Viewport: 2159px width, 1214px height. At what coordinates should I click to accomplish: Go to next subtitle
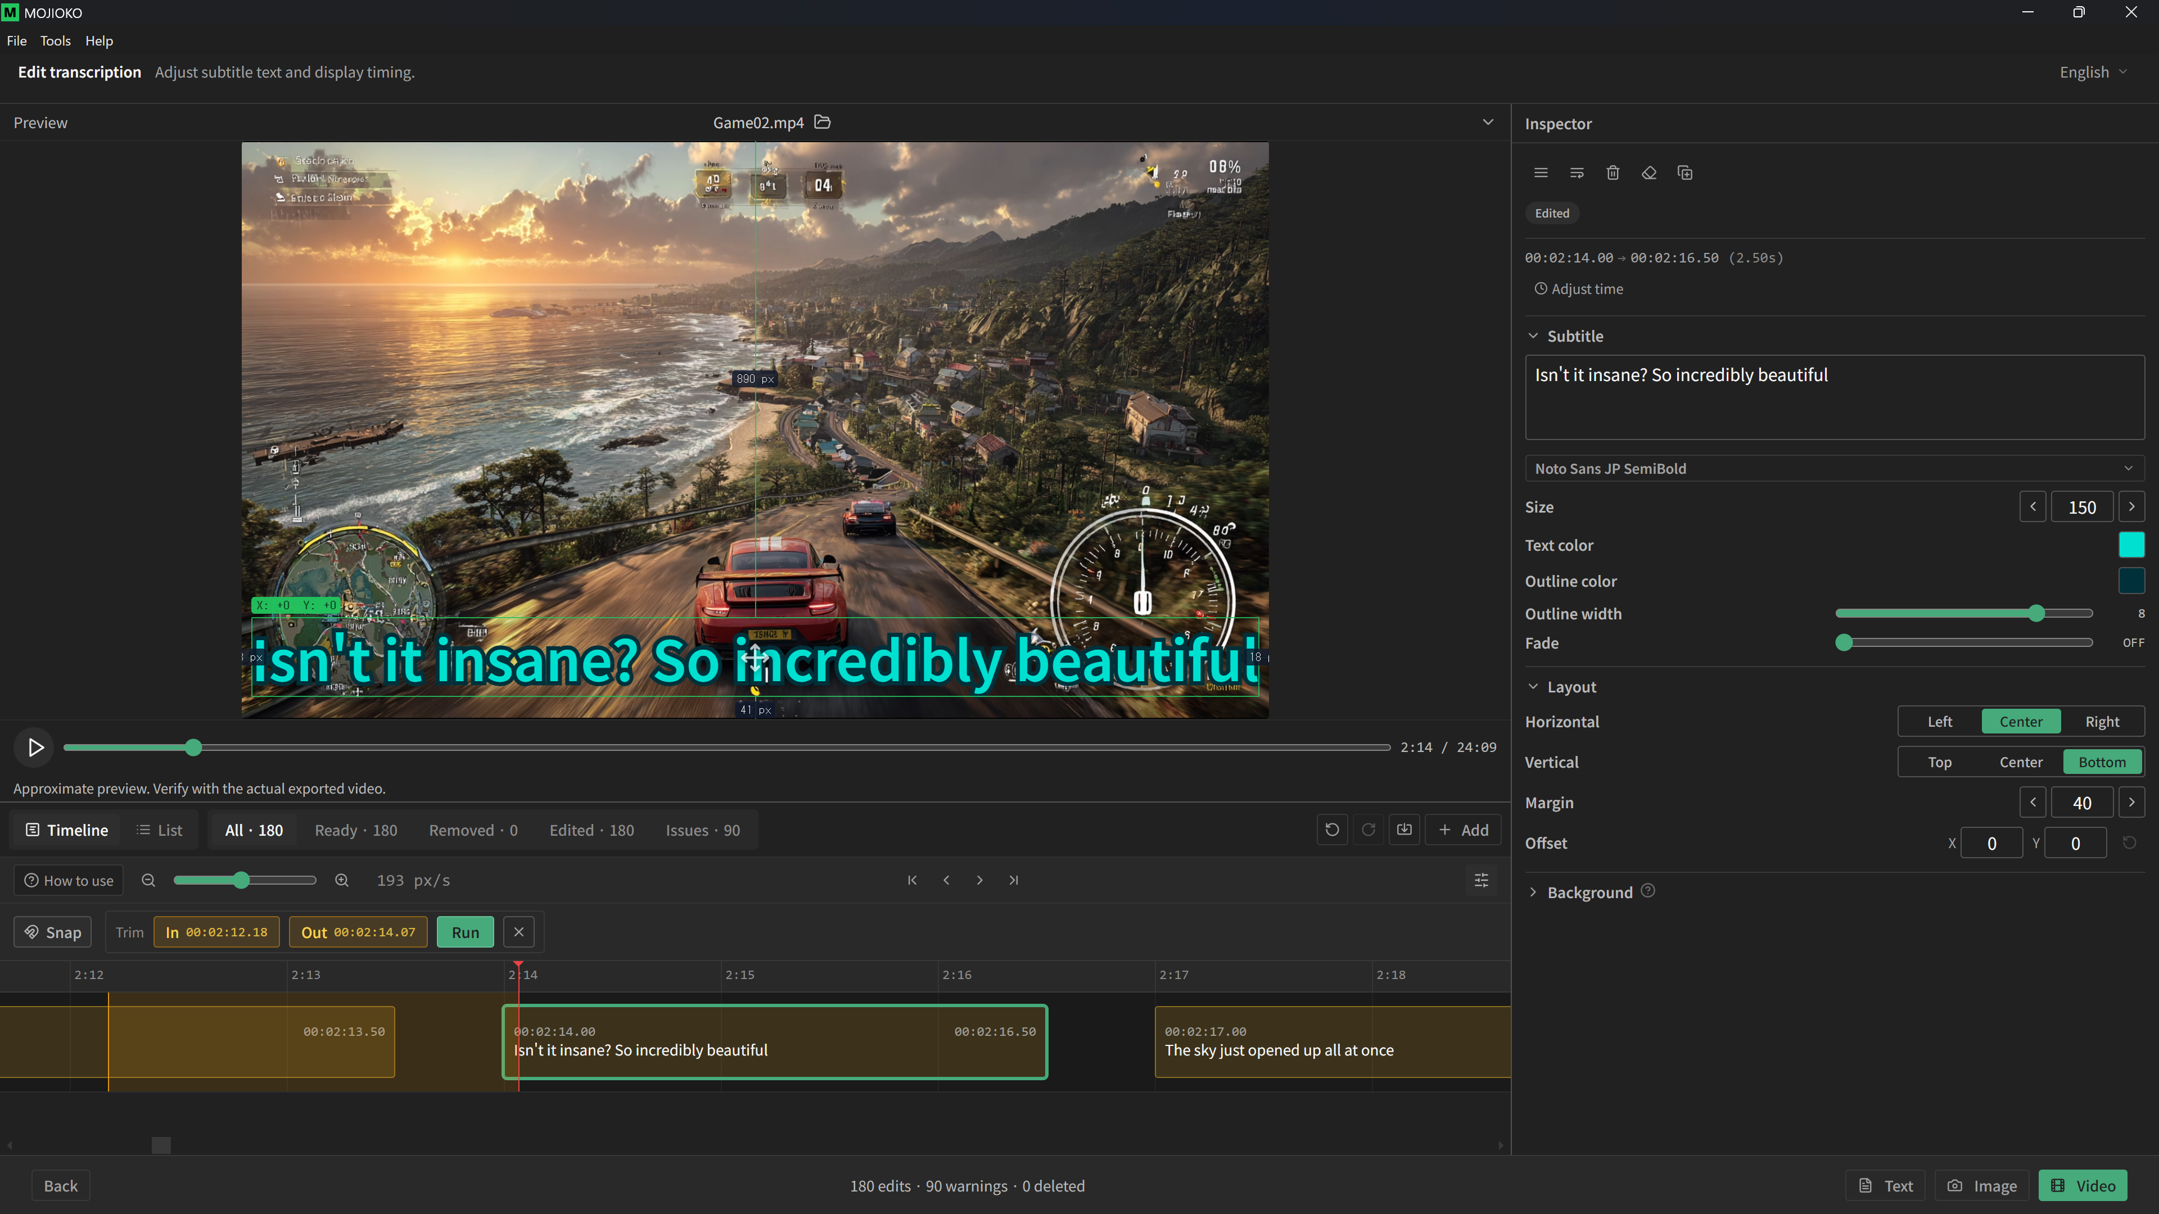(x=979, y=880)
